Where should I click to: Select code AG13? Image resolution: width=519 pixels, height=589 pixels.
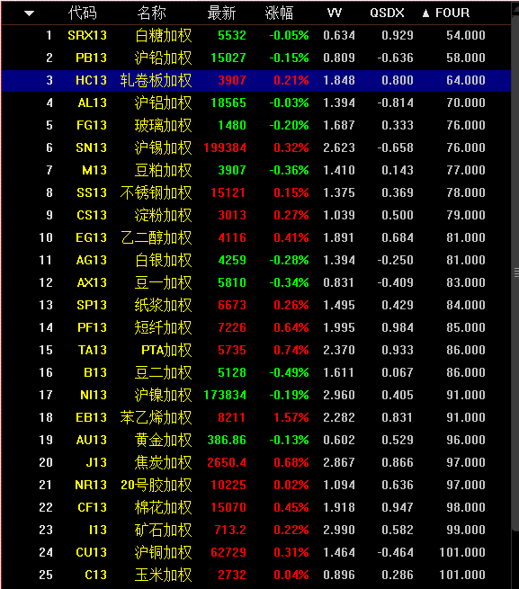(92, 260)
